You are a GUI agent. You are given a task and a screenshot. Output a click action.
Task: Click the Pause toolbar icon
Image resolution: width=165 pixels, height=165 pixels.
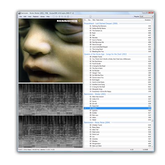(x=60, y=17)
